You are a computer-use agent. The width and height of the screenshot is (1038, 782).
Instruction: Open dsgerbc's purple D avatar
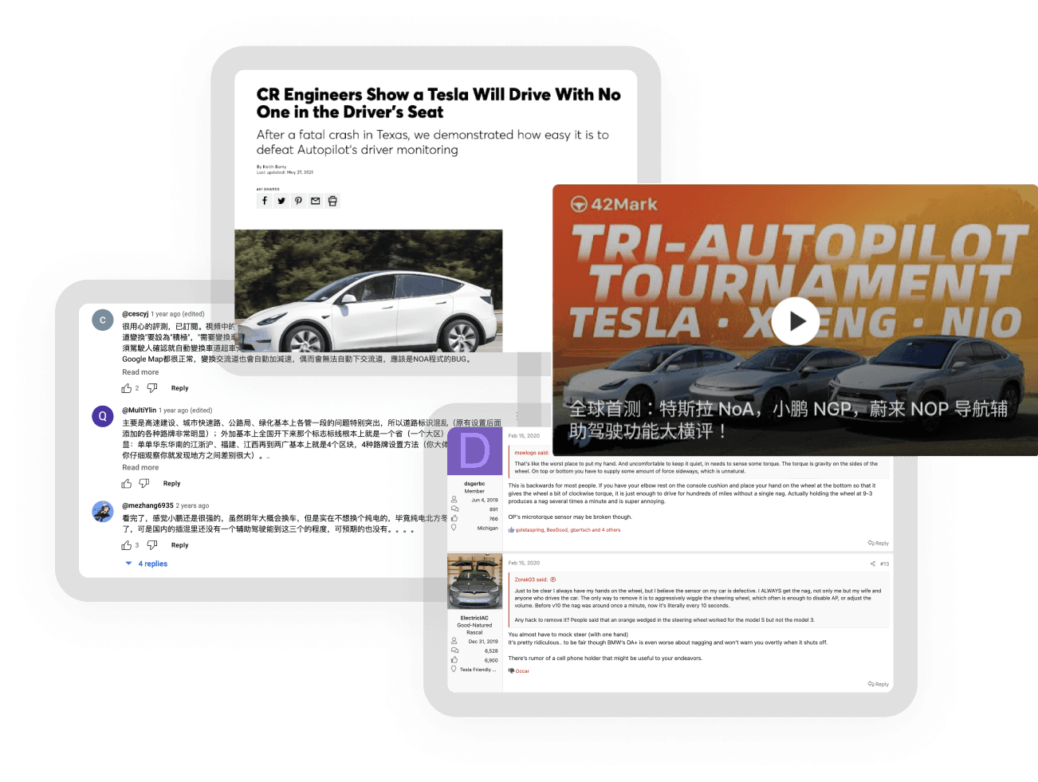tap(474, 450)
